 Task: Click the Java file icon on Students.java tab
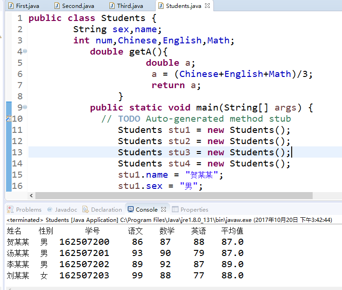[x=161, y=6]
